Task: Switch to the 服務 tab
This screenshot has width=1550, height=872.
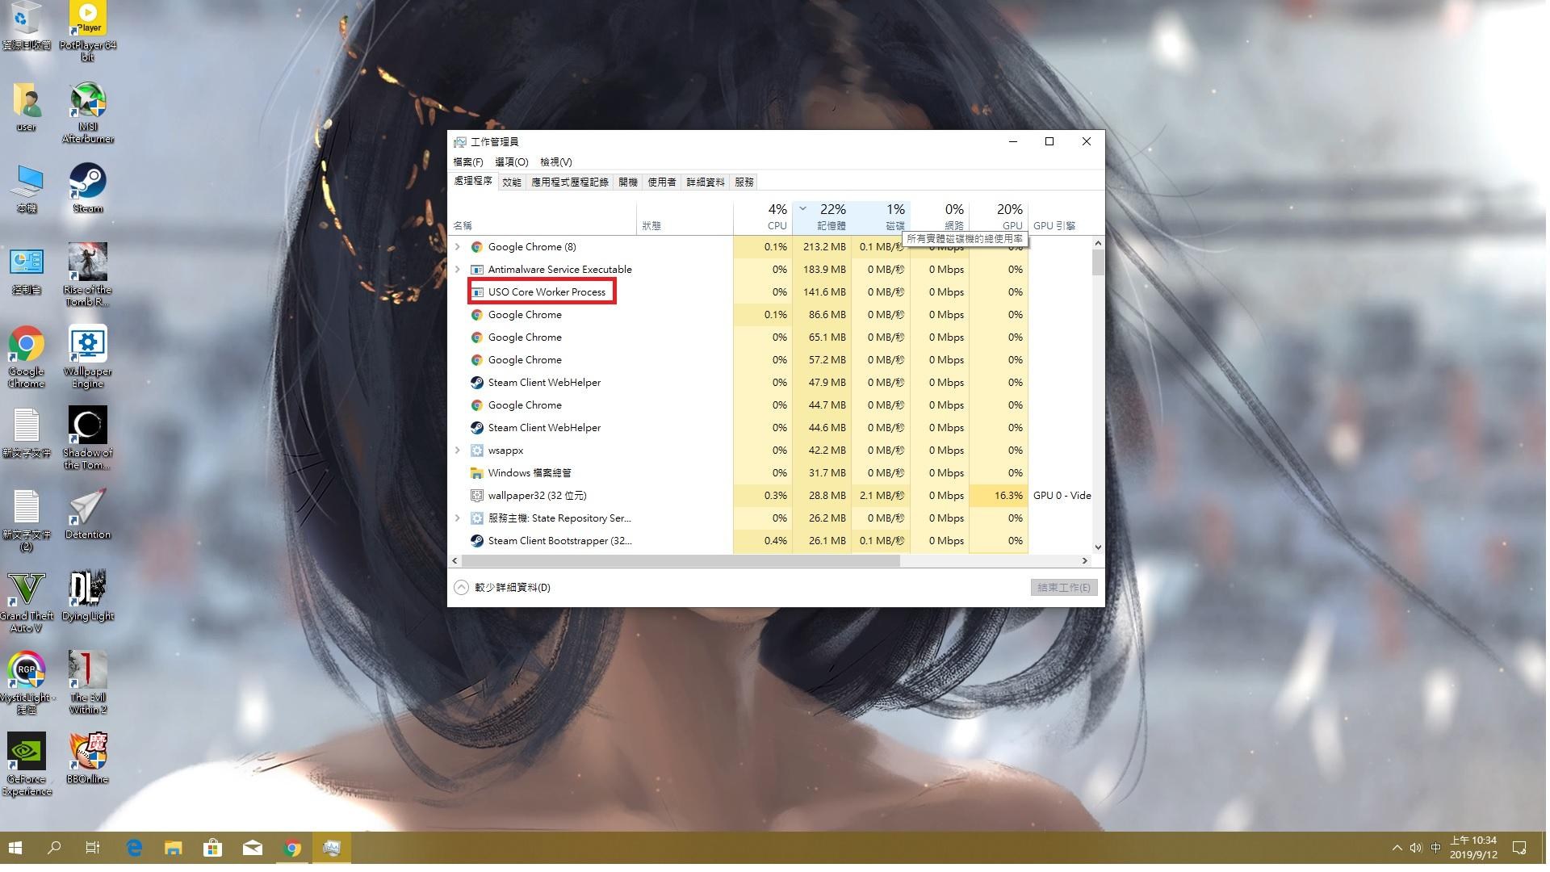Action: [744, 182]
